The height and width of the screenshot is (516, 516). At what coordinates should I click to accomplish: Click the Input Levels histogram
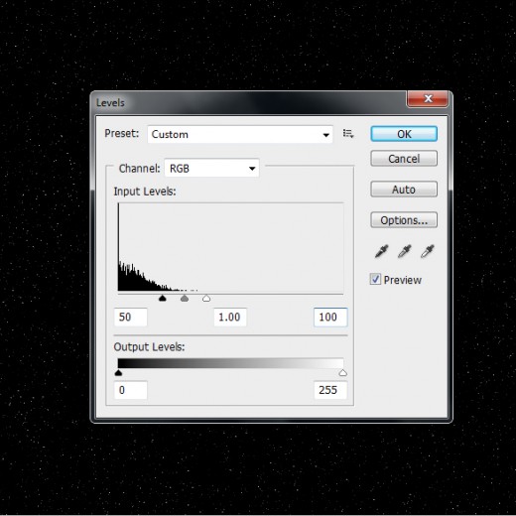[x=230, y=247]
